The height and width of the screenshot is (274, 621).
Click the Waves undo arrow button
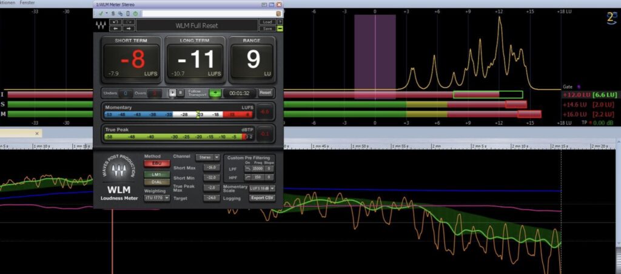(x=116, y=22)
